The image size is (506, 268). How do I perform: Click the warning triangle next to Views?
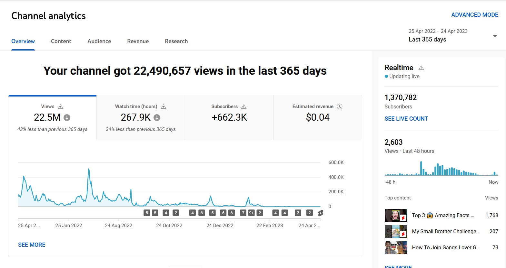point(61,106)
